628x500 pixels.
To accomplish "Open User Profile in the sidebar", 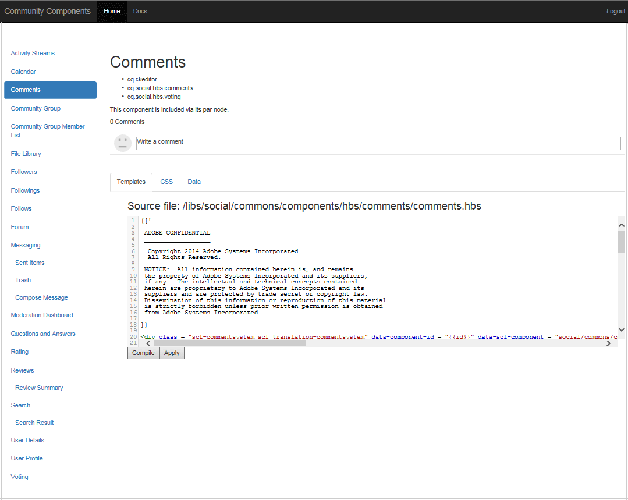I will 26,458.
